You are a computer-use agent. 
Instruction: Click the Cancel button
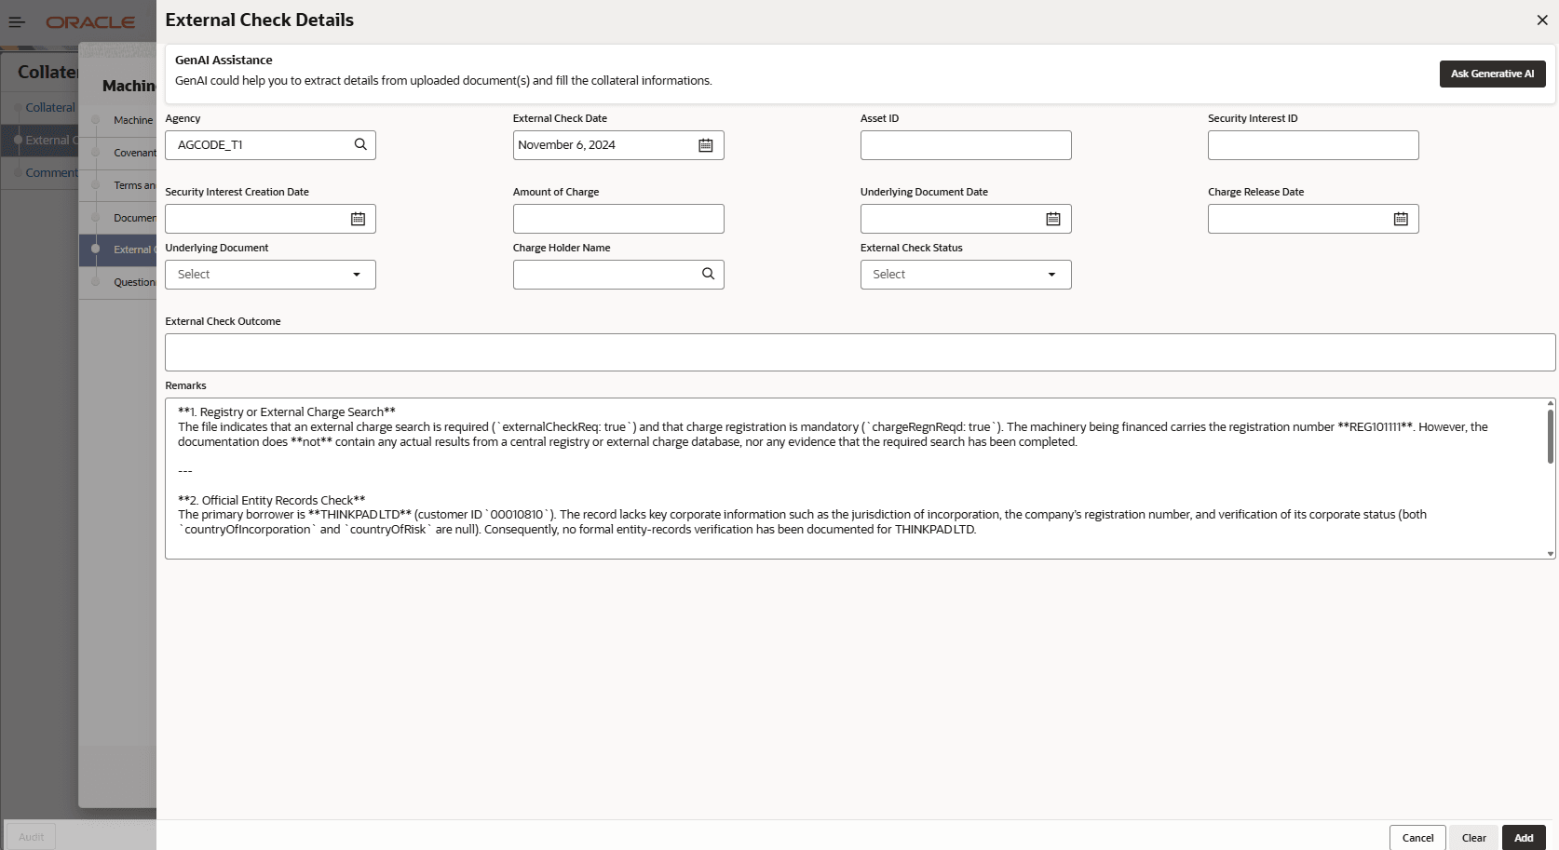(x=1417, y=838)
